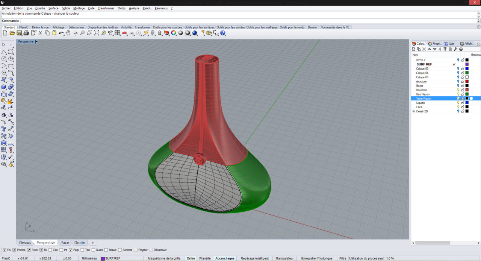Open options with the gear icon
This screenshot has width=481, height=261.
coord(209,33)
